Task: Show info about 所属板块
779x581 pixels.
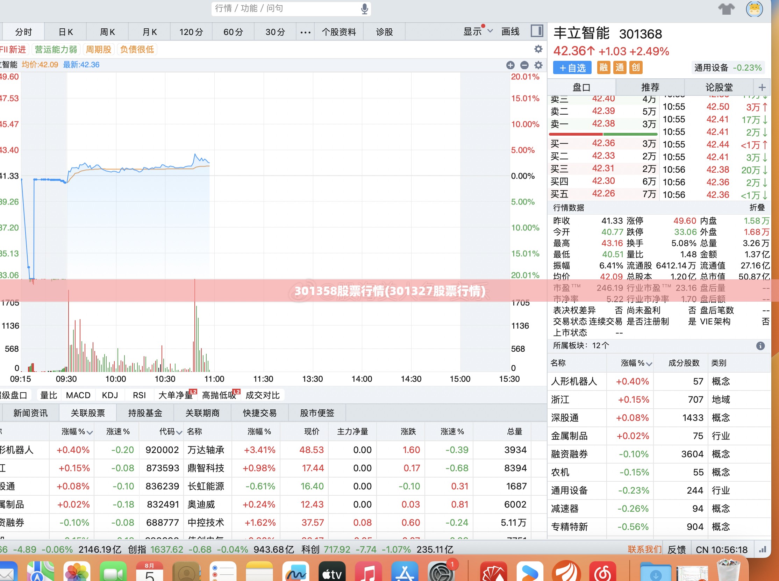Action: click(760, 346)
